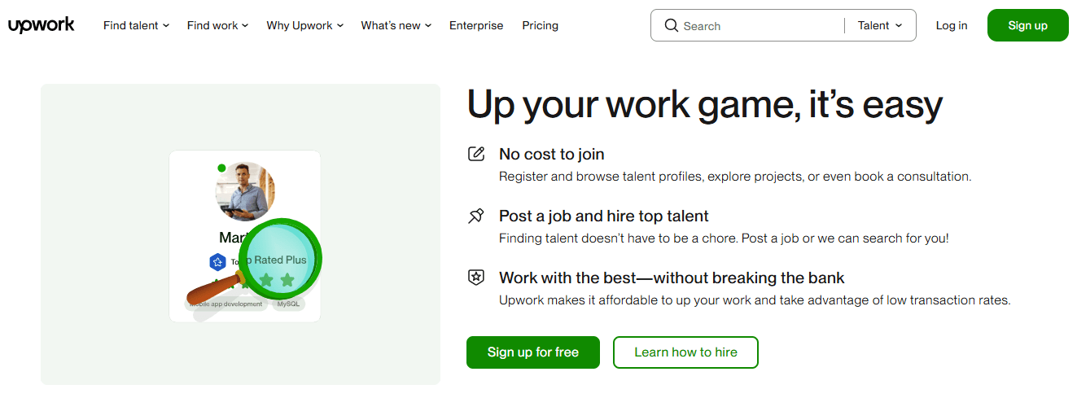The image size is (1077, 398).
Task: Click the Log in link
Action: coord(952,25)
